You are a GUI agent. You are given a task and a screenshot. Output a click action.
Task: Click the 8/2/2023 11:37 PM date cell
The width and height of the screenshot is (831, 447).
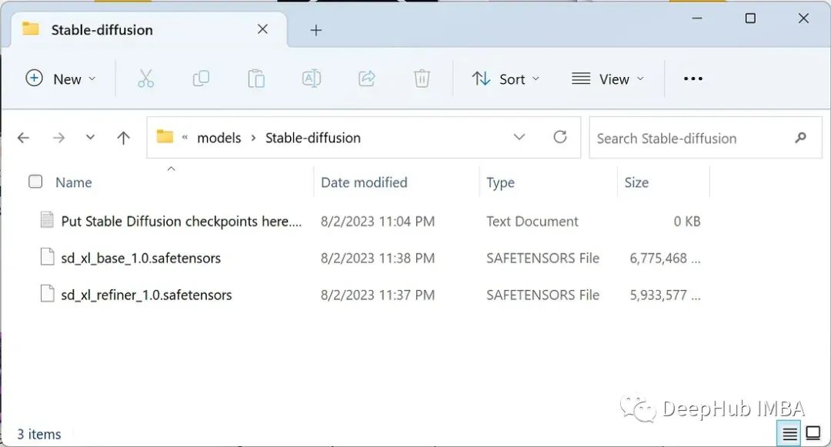[x=377, y=295]
